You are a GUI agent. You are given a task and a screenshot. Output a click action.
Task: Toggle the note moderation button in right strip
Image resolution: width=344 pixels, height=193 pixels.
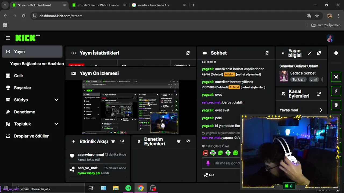[x=336, y=105]
